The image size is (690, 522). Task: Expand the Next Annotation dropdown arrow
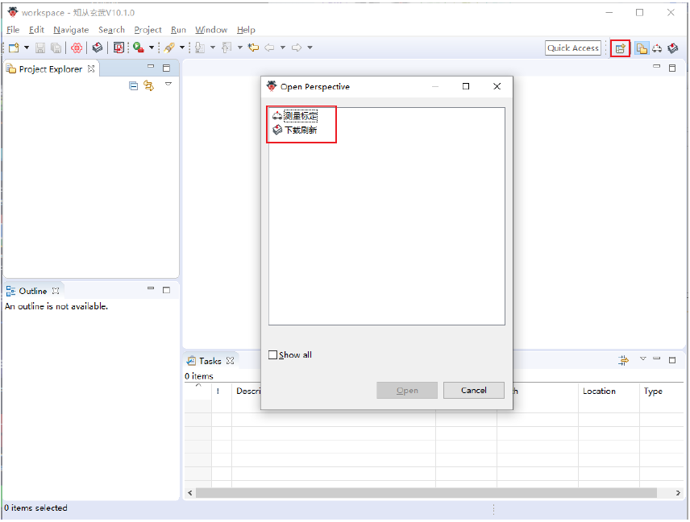pyautogui.click(x=213, y=48)
